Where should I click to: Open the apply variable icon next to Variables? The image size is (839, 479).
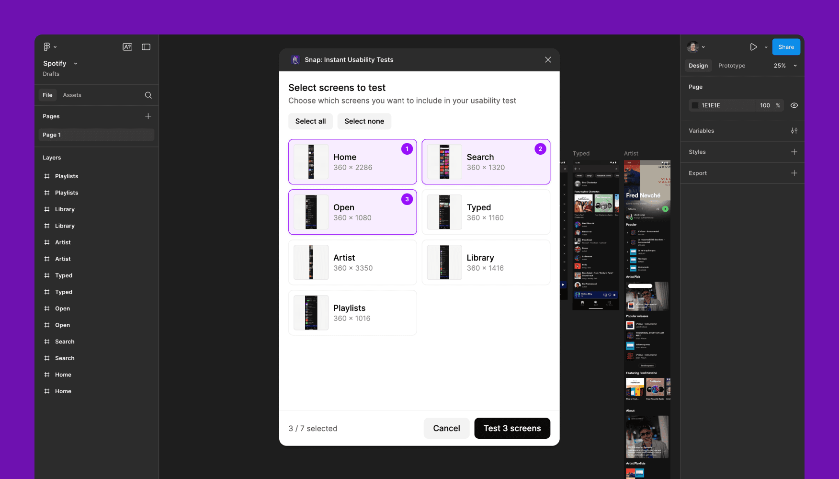pos(794,130)
